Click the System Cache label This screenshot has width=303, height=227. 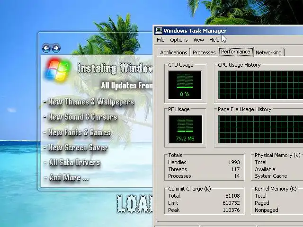click(271, 176)
